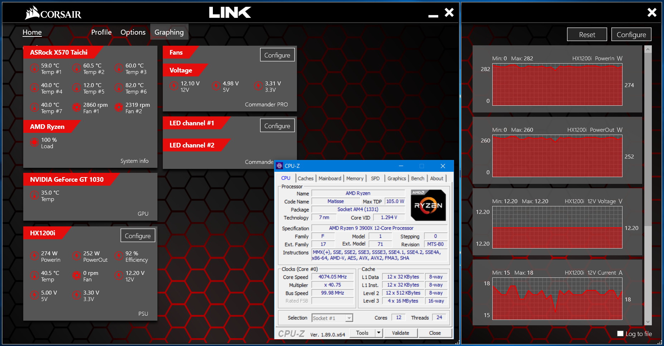Click the Temp #5 thermometer icon
This screenshot has width=664, height=346.
coord(76,87)
